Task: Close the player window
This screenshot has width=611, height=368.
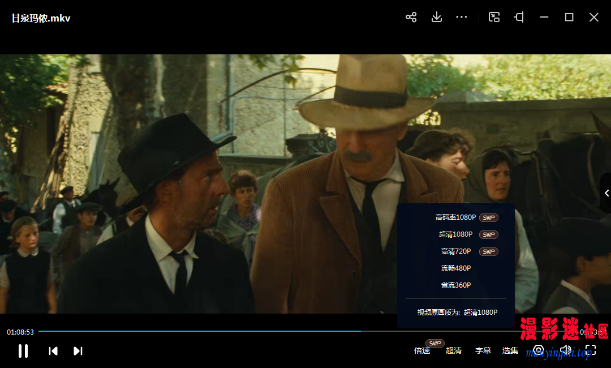Action: tap(594, 17)
